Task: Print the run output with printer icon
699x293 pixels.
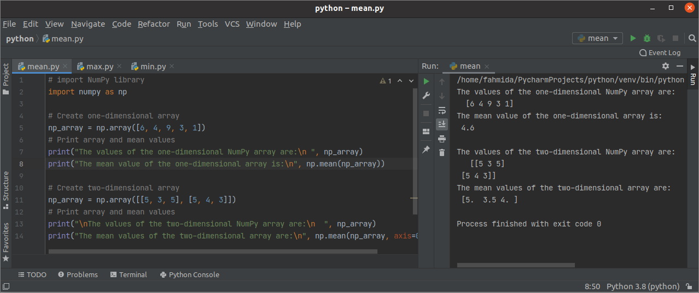Action: point(441,139)
